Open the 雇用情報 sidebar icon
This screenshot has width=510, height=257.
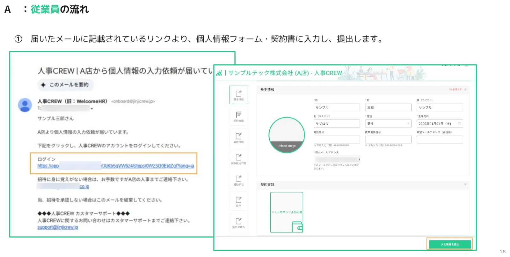(238, 138)
